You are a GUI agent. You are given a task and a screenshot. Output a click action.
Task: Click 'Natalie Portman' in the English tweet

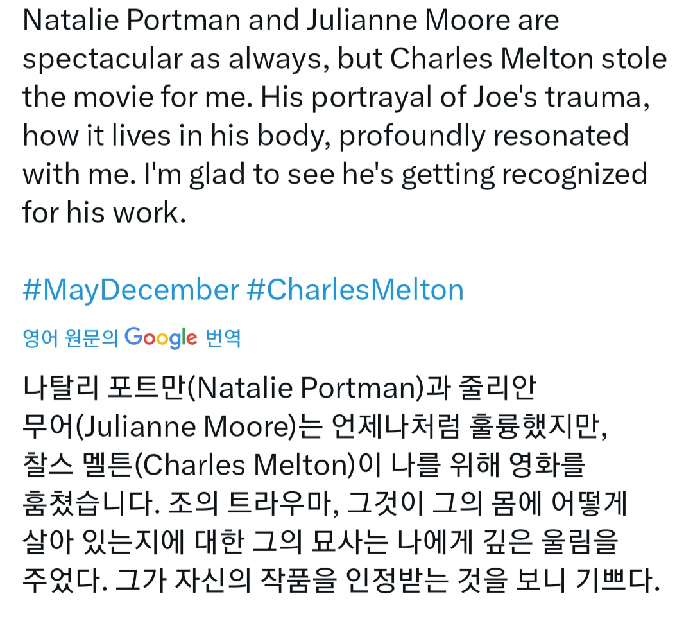pyautogui.click(x=130, y=21)
